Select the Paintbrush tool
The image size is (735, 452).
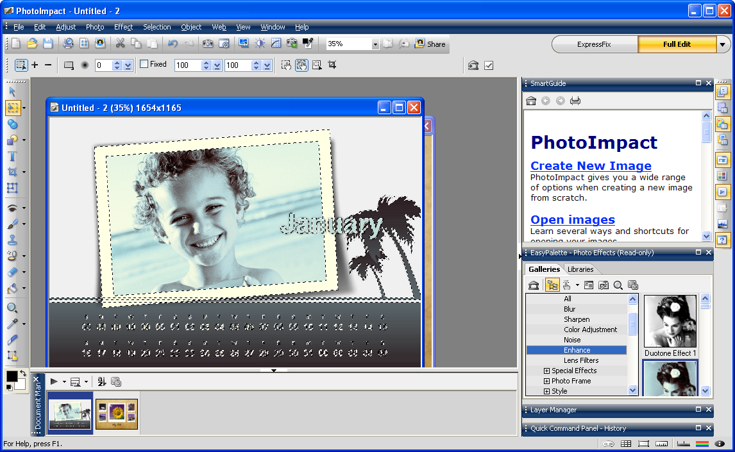12,224
